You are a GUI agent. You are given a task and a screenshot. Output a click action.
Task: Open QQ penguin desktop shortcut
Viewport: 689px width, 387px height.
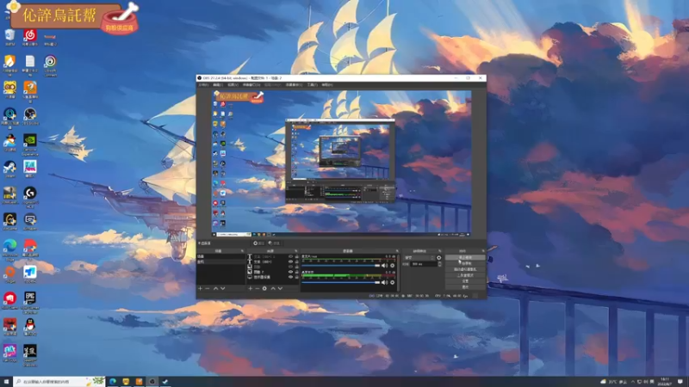click(30, 327)
